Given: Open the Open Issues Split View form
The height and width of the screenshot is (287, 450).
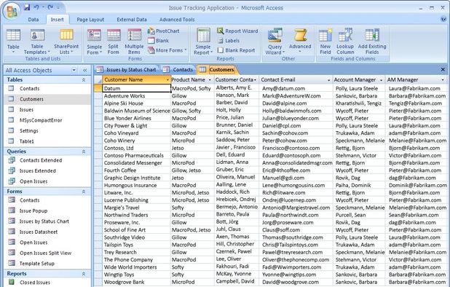Looking at the screenshot, I should tap(45, 253).
